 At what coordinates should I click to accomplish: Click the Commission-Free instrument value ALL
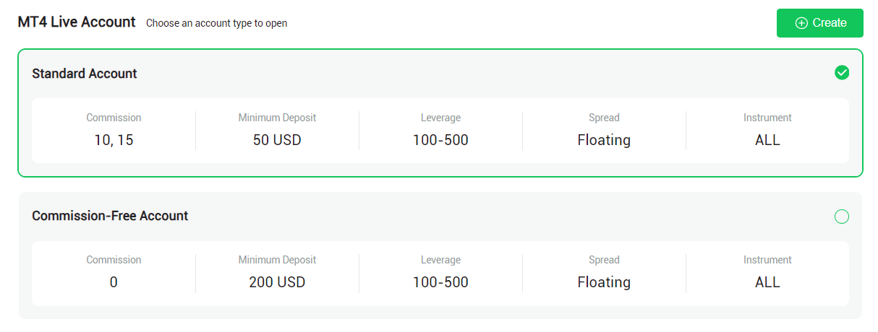coord(767,282)
